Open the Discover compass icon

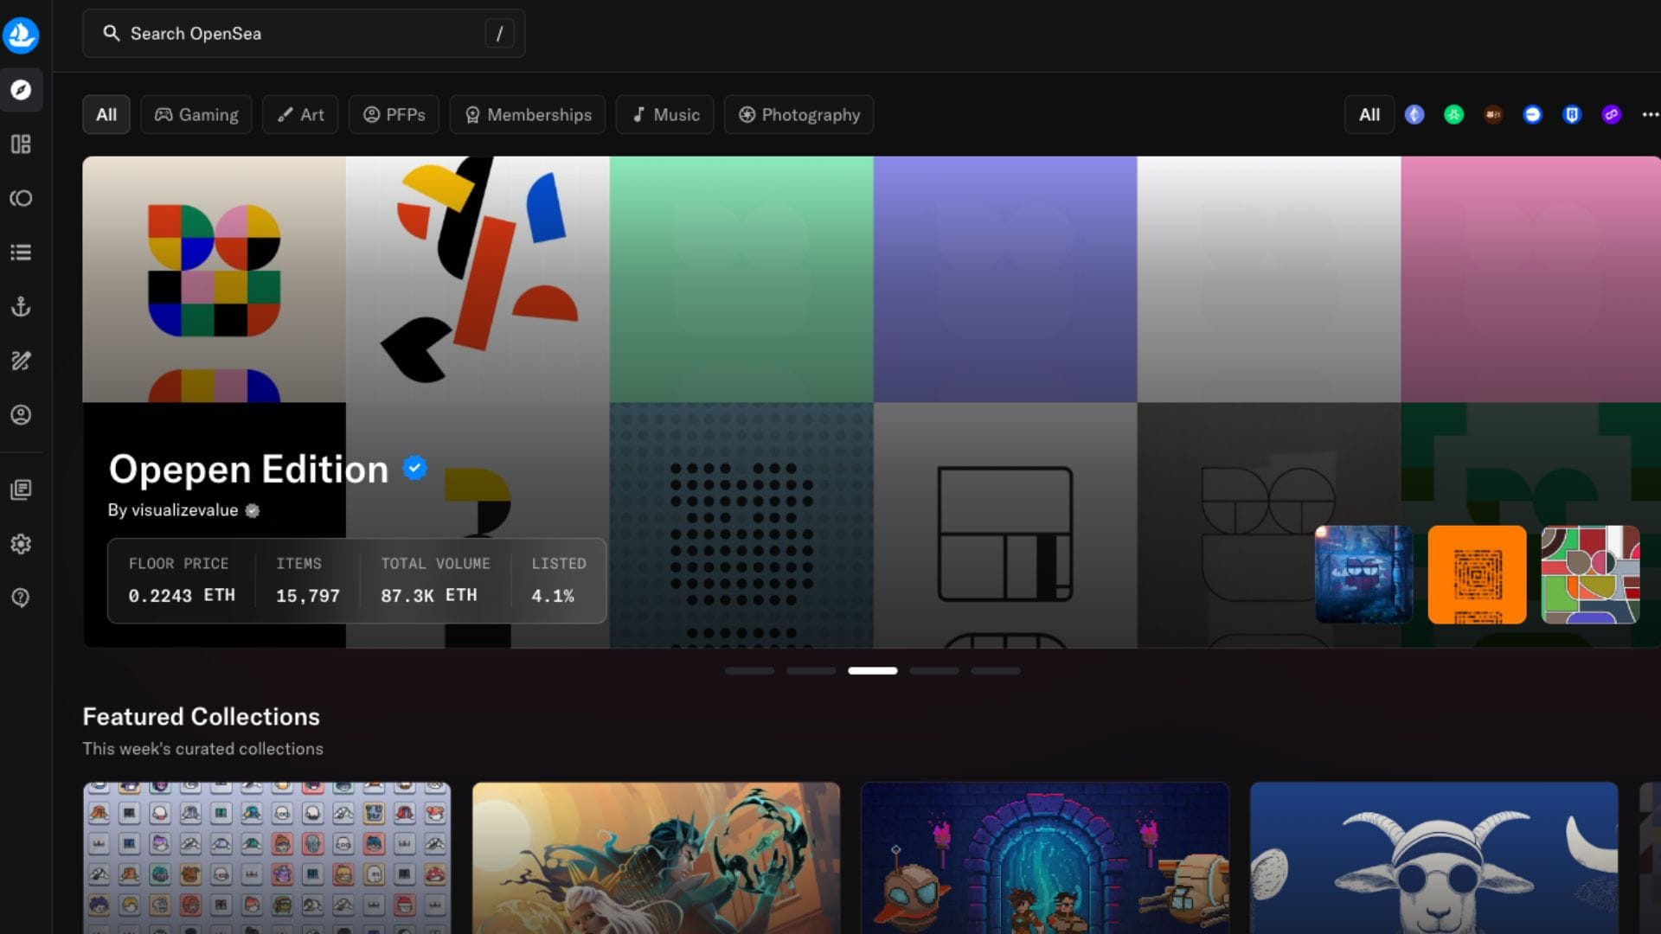point(21,90)
